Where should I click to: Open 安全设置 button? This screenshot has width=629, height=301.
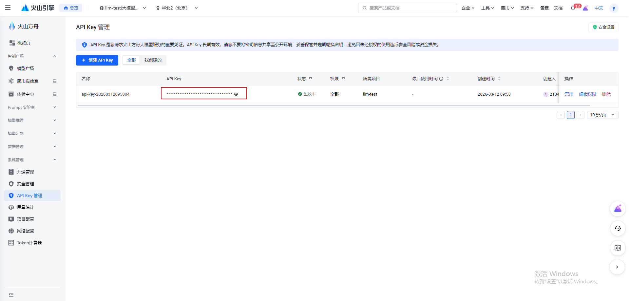click(x=603, y=27)
